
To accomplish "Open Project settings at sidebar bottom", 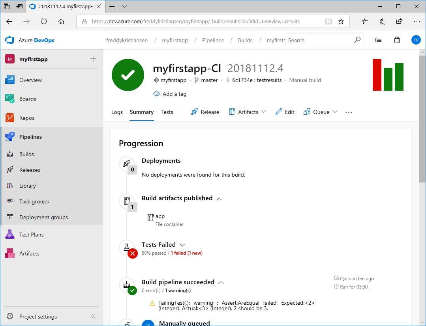I will (38, 317).
